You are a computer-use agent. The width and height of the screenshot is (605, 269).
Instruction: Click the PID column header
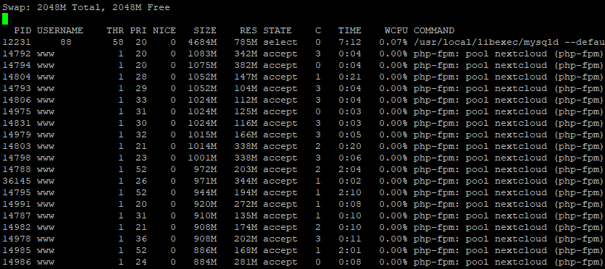pyautogui.click(x=22, y=30)
